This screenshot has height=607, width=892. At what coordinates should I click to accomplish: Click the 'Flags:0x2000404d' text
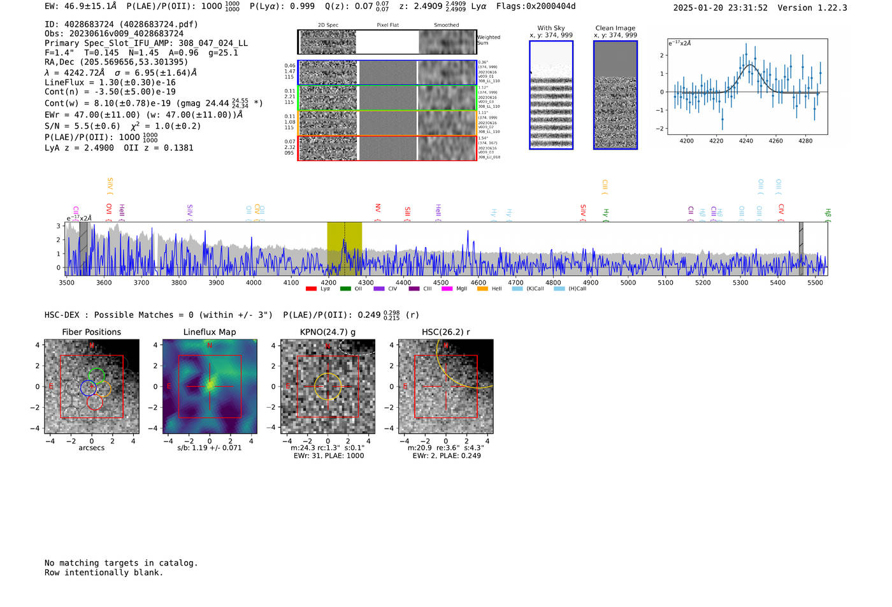[536, 6]
